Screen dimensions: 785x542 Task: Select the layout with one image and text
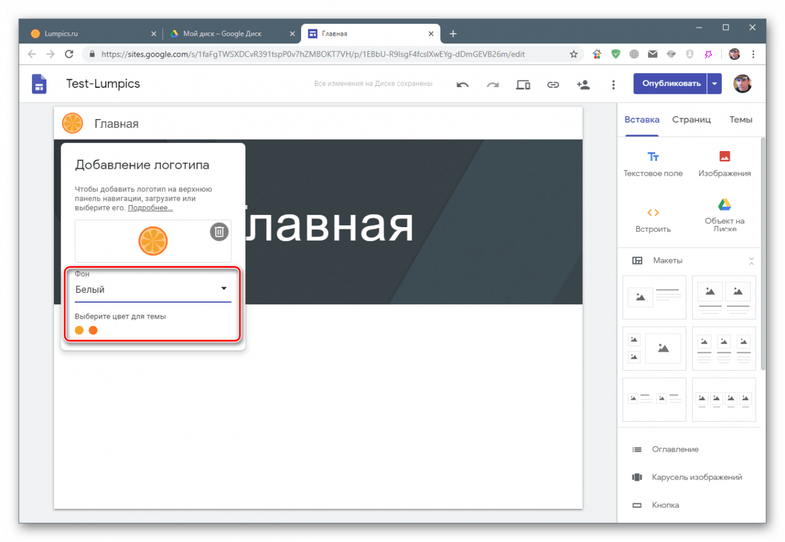pos(654,297)
